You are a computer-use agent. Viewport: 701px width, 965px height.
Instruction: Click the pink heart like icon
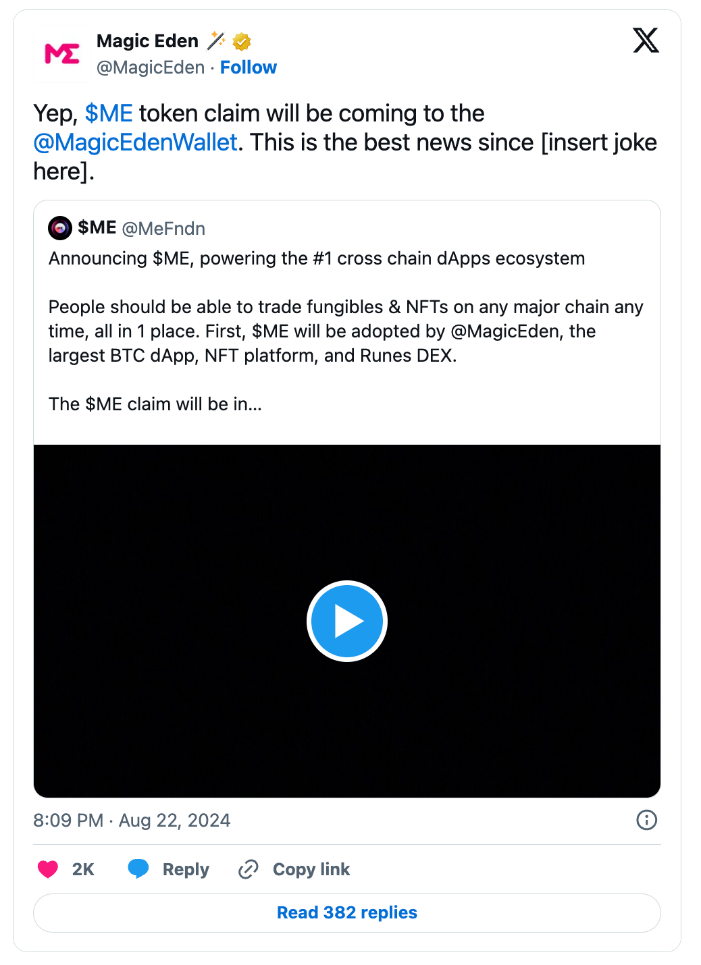[x=48, y=869]
